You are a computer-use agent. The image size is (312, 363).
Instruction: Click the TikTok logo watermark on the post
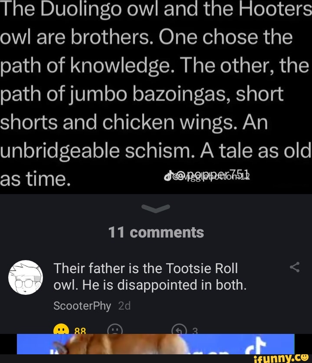(167, 177)
